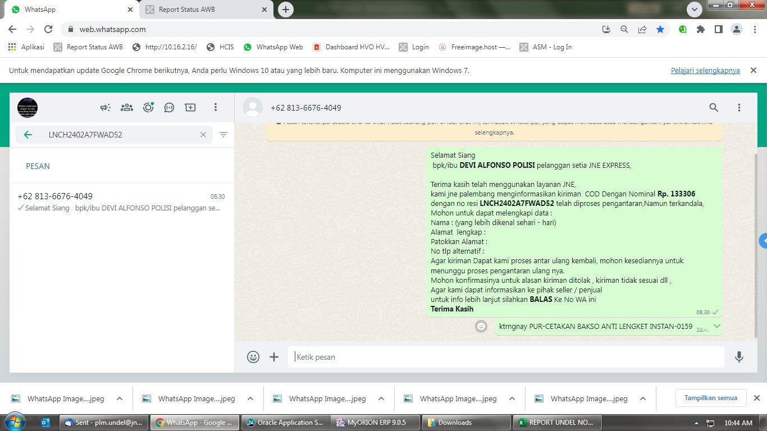Screen dimensions: 767x431
Task: Expand options for first WhatsApp Image download
Action: click(x=120, y=399)
